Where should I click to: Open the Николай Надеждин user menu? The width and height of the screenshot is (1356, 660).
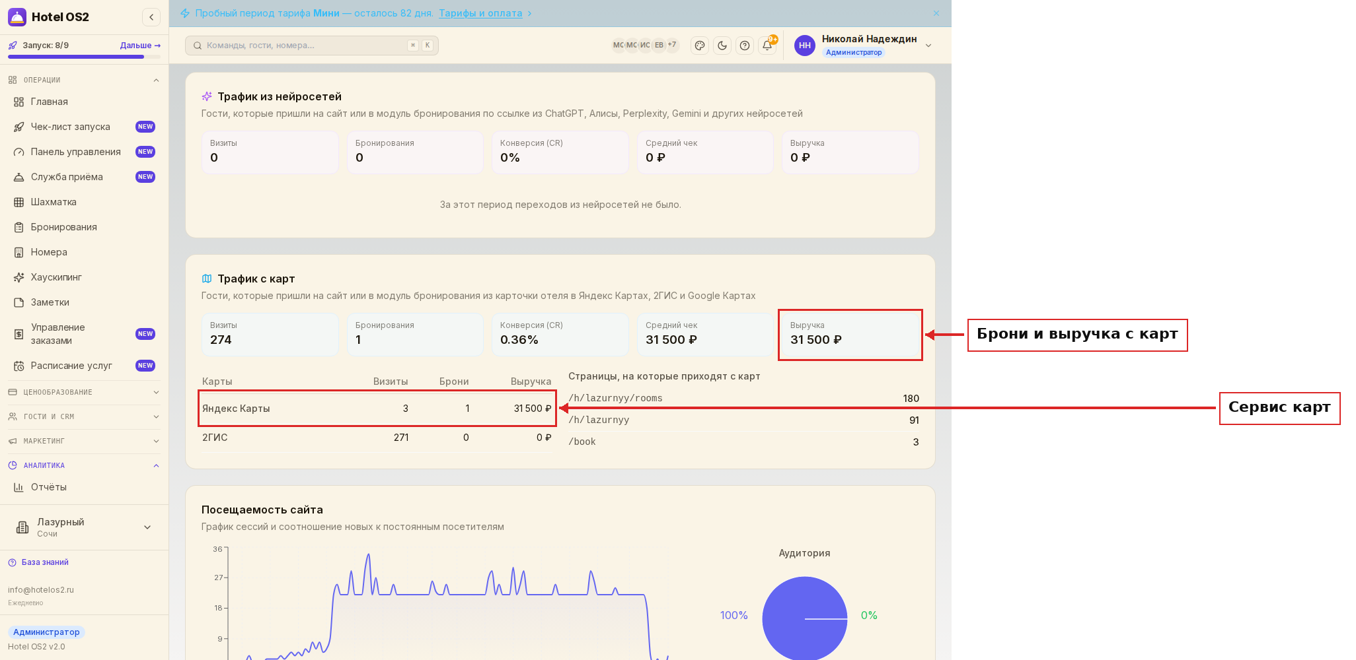(x=864, y=46)
